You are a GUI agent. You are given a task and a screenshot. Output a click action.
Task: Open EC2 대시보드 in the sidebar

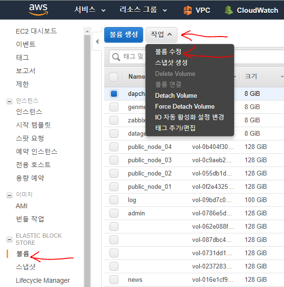[36, 31]
